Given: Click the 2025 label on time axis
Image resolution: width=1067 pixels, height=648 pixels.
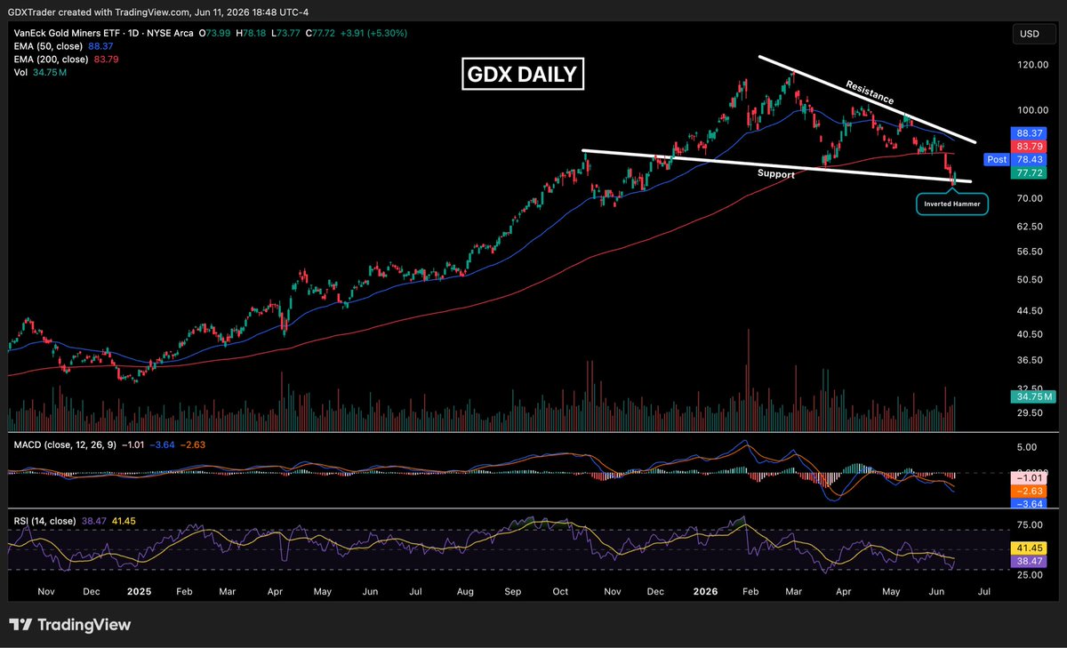Looking at the screenshot, I should pos(137,591).
